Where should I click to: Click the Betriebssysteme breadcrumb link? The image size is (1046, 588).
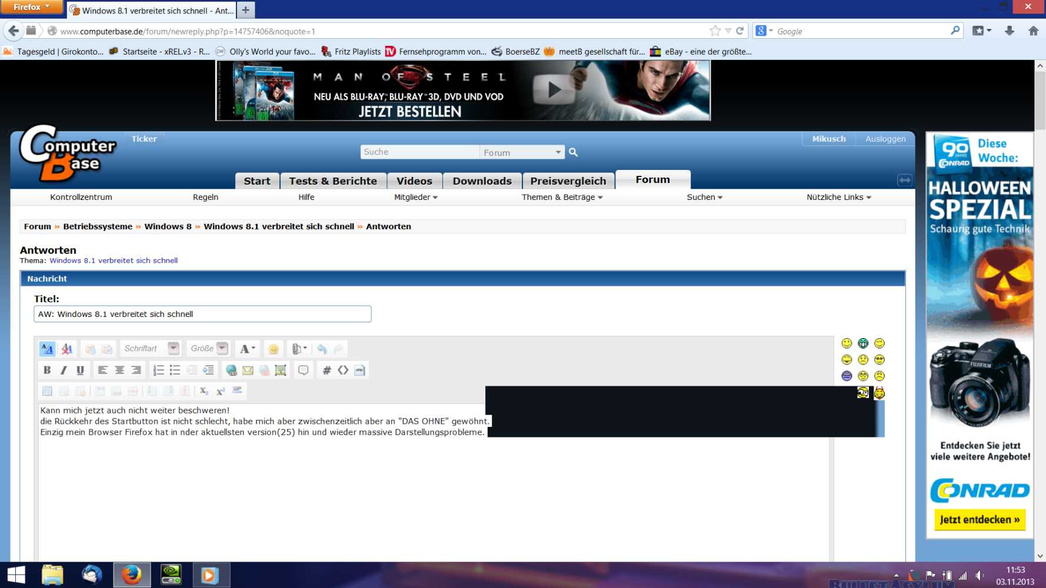[98, 226]
